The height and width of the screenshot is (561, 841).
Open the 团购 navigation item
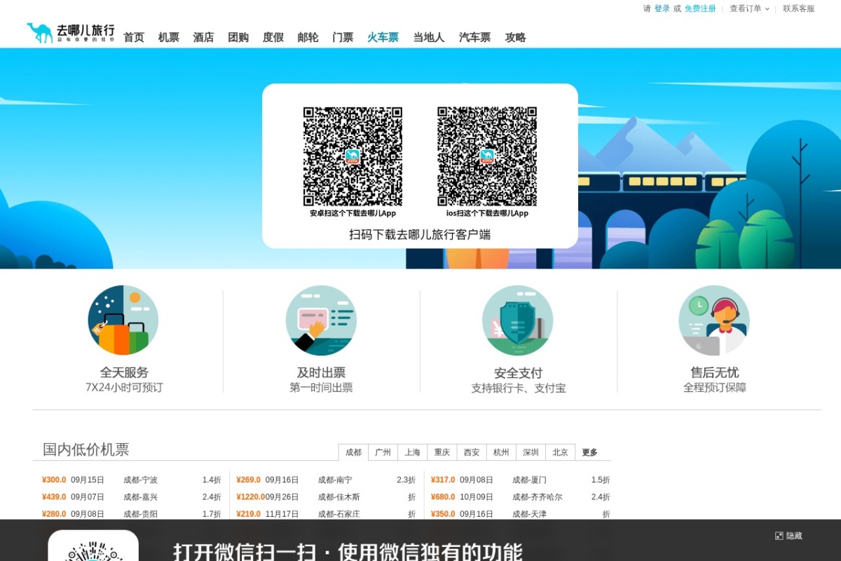click(238, 37)
